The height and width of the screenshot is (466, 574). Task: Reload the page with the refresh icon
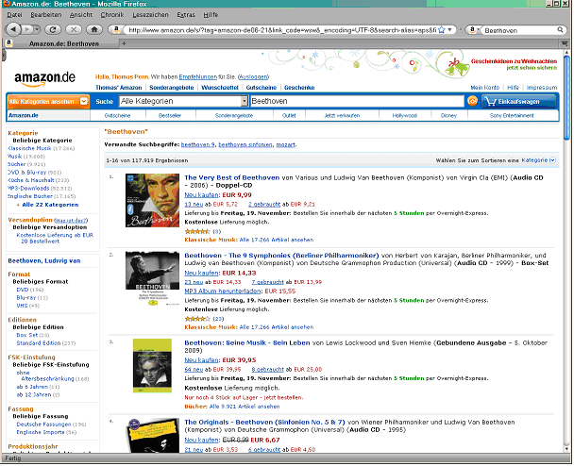click(53, 29)
